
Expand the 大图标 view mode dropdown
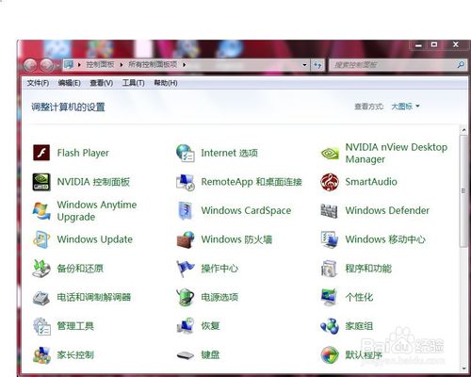coord(405,107)
